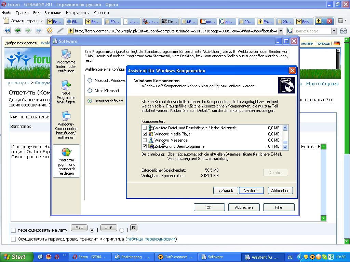350x262 pixels.
Task: Check Windows Messenger checkbox
Action: [x=145, y=140]
